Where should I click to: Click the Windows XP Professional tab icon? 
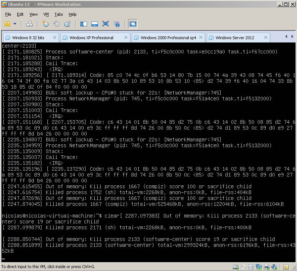pyautogui.click(x=65, y=38)
